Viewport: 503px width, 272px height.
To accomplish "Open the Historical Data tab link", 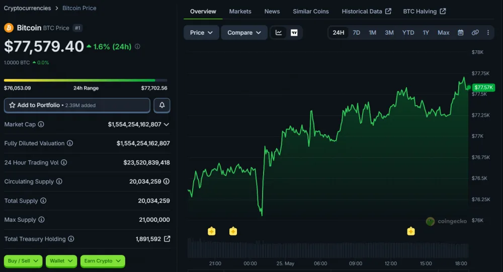I will pos(366,11).
